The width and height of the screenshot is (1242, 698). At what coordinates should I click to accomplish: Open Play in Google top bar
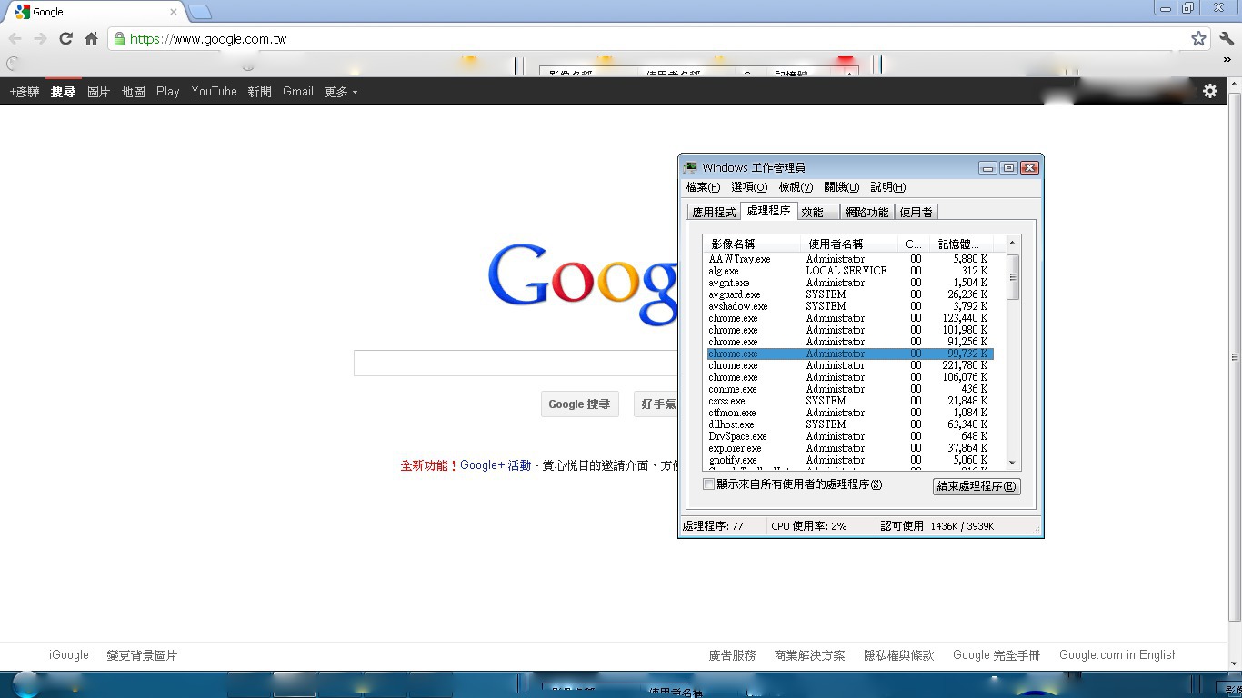click(x=168, y=92)
